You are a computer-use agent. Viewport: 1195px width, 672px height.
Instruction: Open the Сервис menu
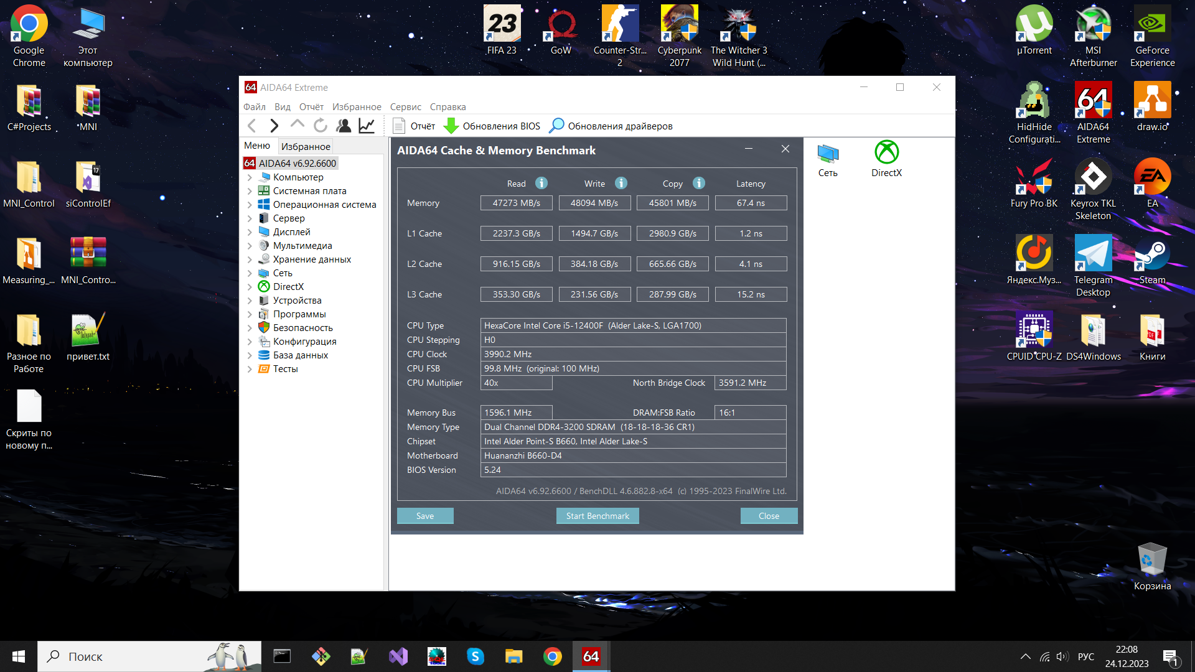(405, 107)
